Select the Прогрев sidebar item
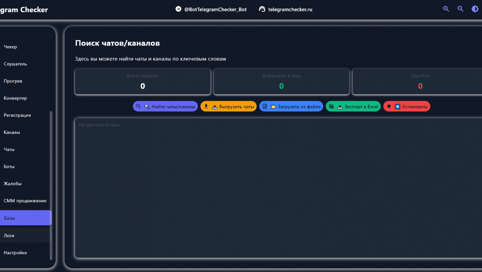The width and height of the screenshot is (482, 272). (13, 81)
